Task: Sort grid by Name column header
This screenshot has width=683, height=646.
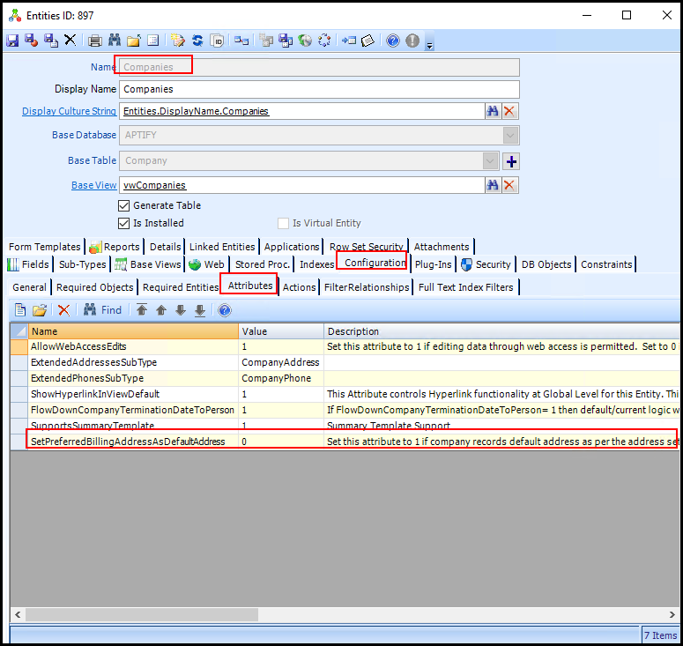Action: [133, 331]
